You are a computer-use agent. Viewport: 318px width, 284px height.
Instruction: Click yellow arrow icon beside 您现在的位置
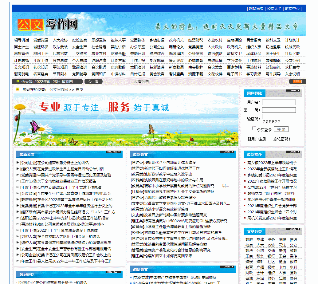pyautogui.click(x=18, y=89)
